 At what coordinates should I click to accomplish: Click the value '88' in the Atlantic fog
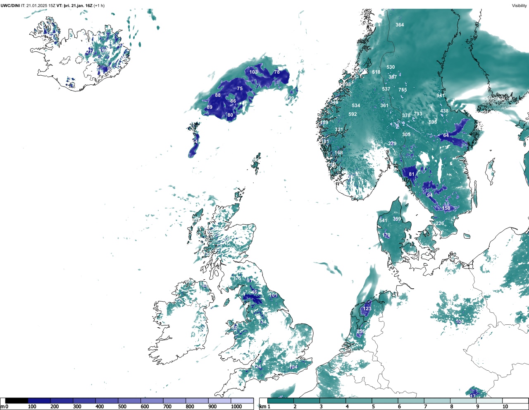coord(218,95)
